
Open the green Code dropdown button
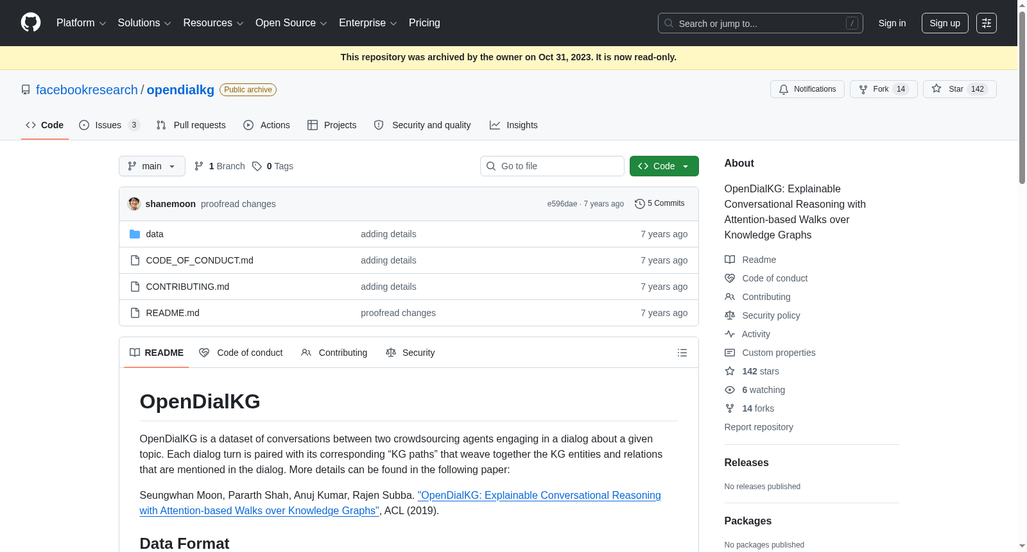pyautogui.click(x=664, y=166)
